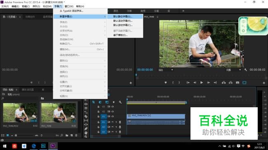The width and height of the screenshot is (268, 150).
Task: Expand 图形(G) submenu in Title menu
Action: (x=80, y=61)
